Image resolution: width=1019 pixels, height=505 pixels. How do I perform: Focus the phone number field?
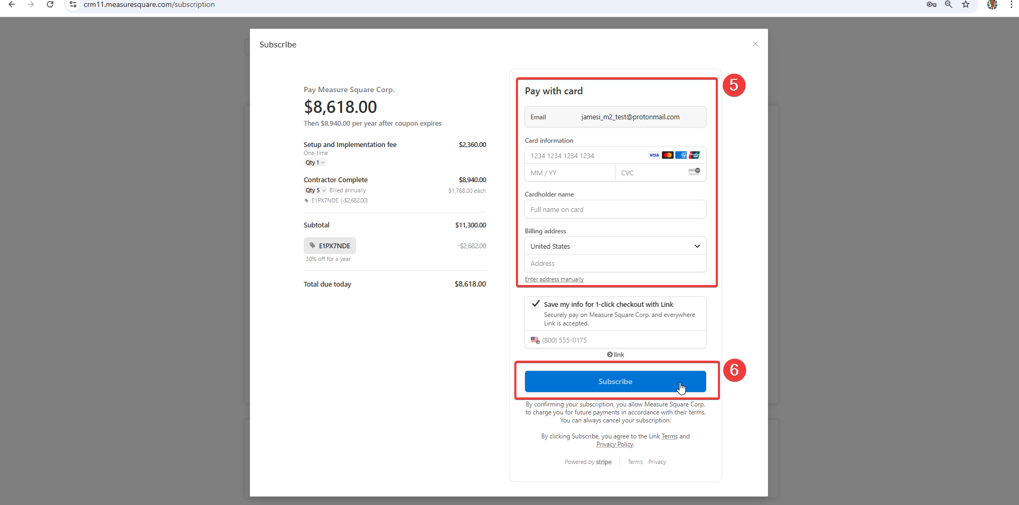coord(616,340)
